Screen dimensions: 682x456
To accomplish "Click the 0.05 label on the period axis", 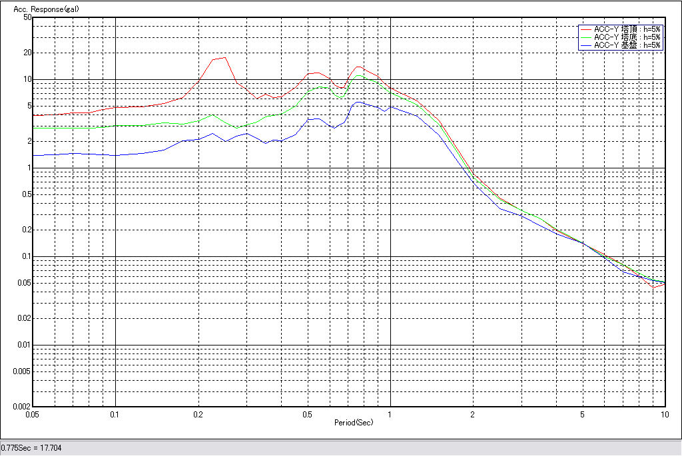I will pos(32,414).
